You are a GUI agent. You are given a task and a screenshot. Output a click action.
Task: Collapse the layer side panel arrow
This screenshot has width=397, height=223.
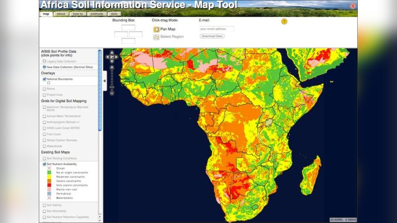coord(104,81)
